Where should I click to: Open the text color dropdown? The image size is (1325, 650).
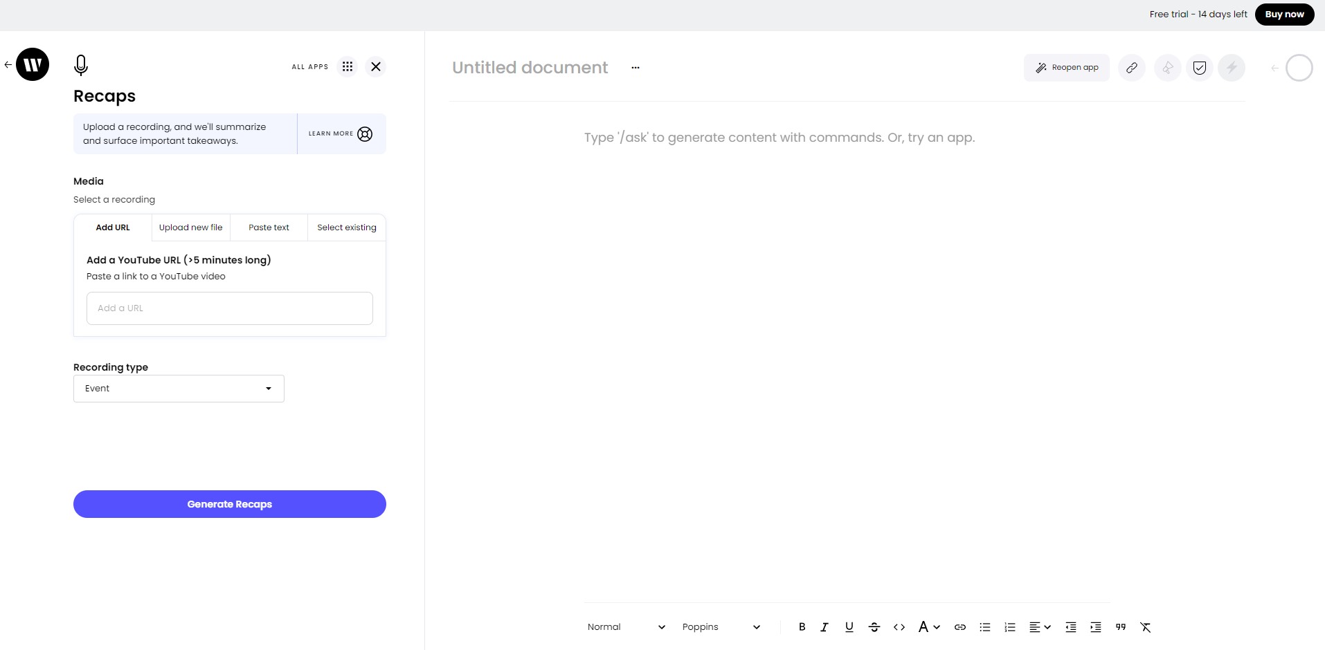[929, 627]
